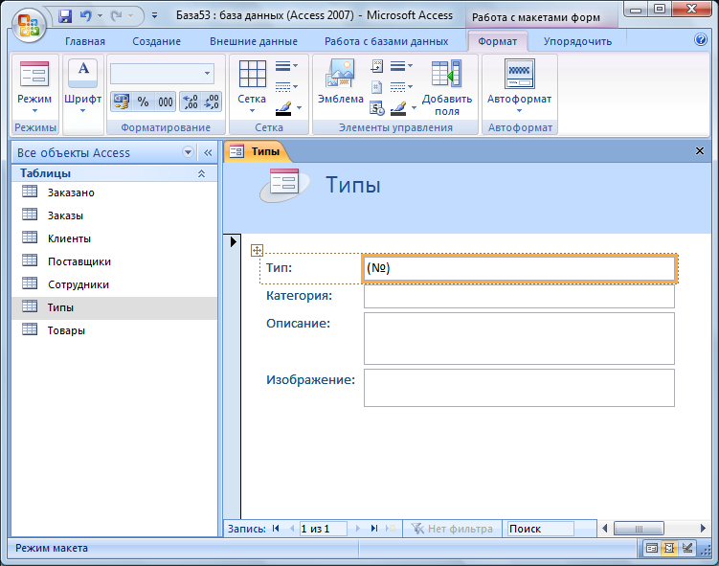This screenshot has width=719, height=566.
Task: Select the Типы form document tab
Action: pos(257,151)
